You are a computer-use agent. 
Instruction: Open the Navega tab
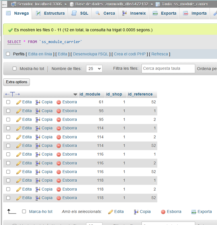(17, 13)
